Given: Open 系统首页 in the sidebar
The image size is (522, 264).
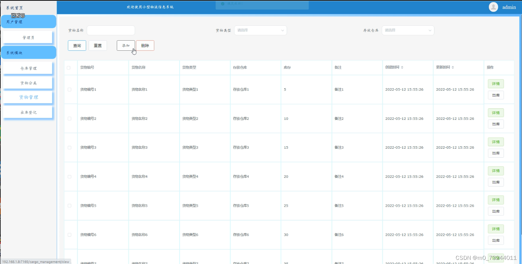Looking at the screenshot, I should pos(15,8).
